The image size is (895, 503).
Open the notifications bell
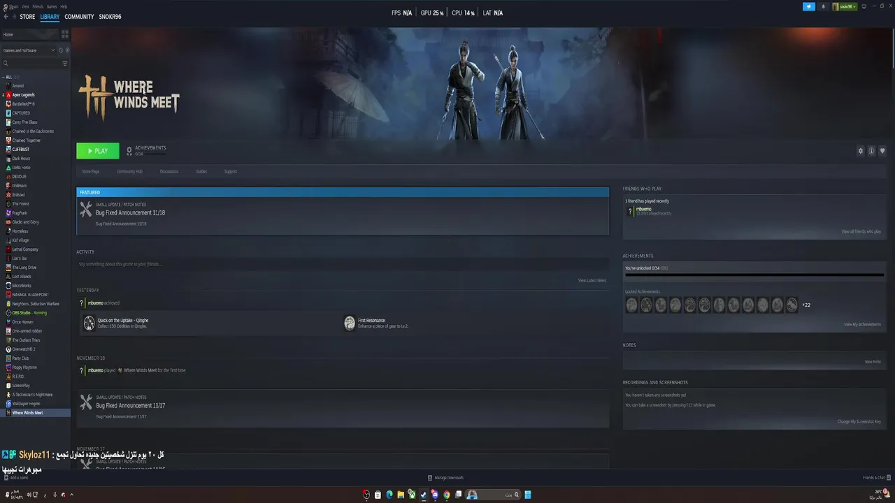(822, 6)
